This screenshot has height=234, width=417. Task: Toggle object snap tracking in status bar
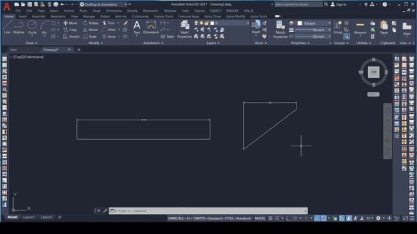pyautogui.click(x=317, y=218)
